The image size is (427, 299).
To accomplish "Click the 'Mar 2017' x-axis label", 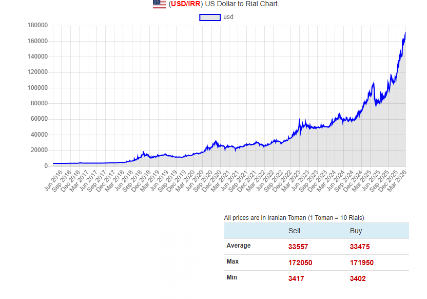I will click(79, 180).
